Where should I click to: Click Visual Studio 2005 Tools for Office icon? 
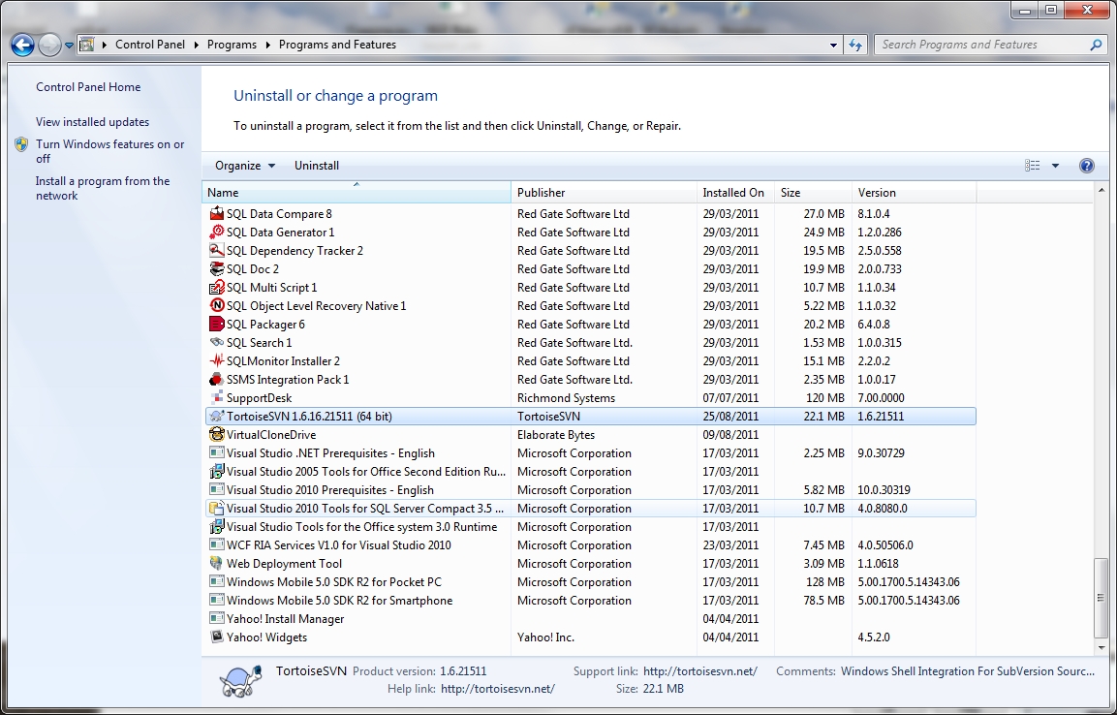coord(217,472)
